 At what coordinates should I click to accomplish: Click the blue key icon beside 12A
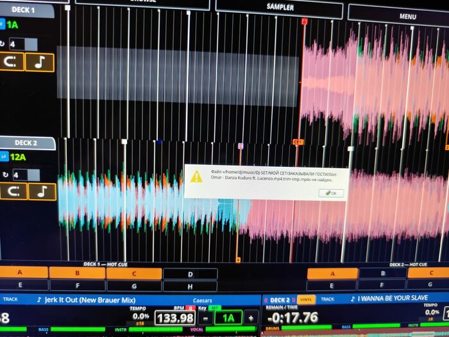pyautogui.click(x=4, y=157)
